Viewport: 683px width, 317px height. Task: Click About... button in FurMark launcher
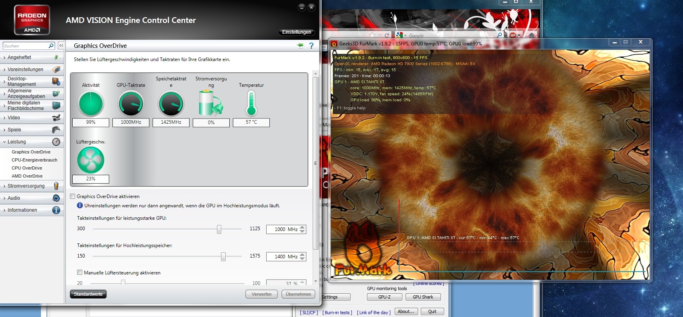pos(406,311)
